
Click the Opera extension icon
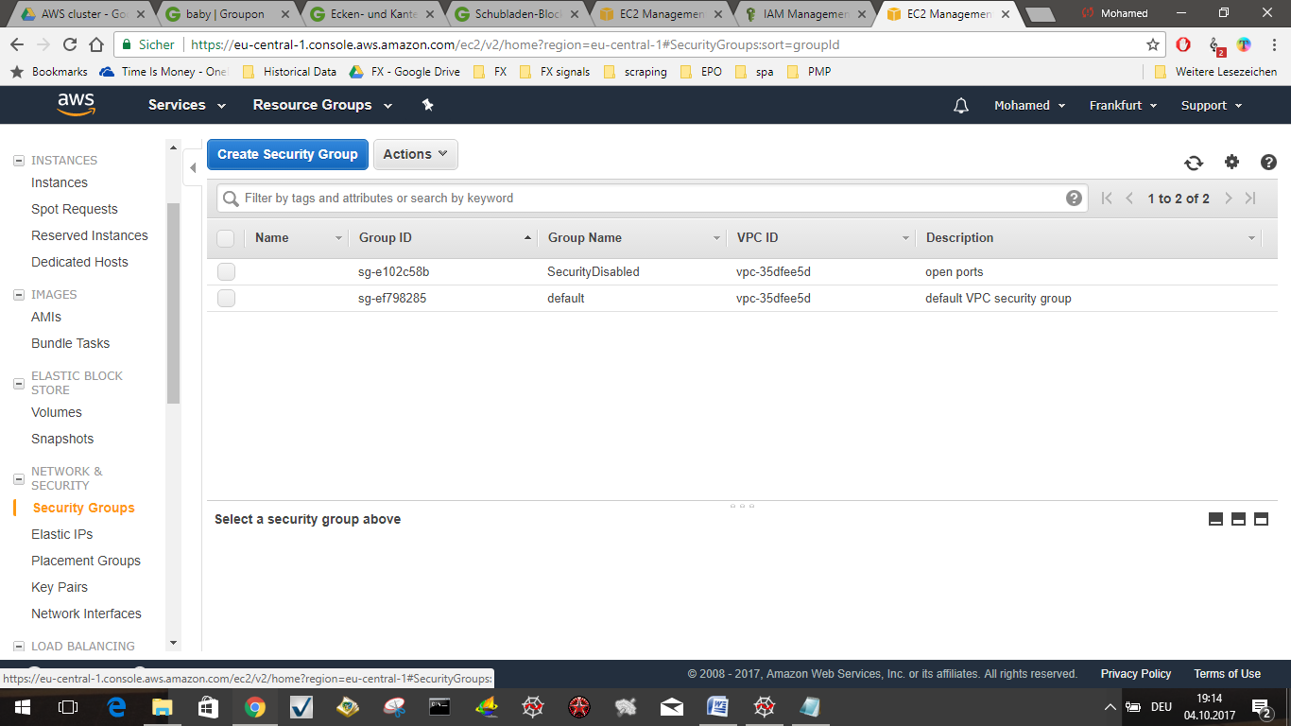coord(1183,44)
